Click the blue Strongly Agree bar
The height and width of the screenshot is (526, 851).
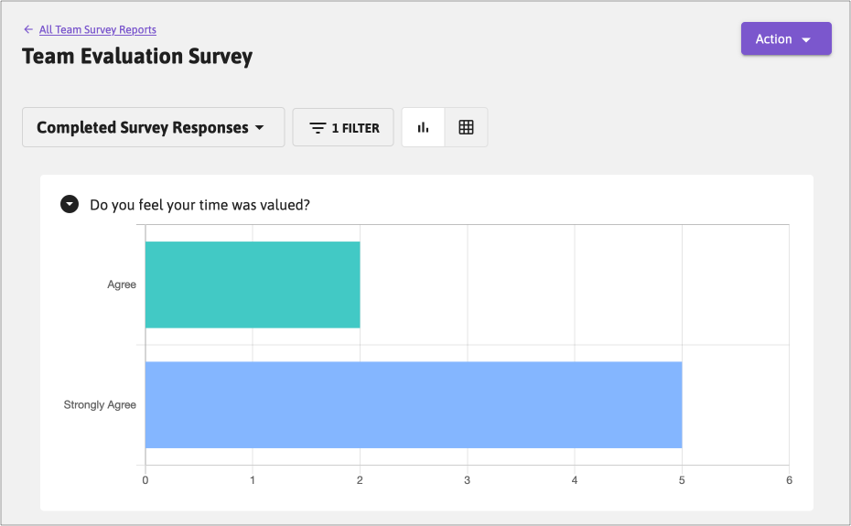pos(413,404)
